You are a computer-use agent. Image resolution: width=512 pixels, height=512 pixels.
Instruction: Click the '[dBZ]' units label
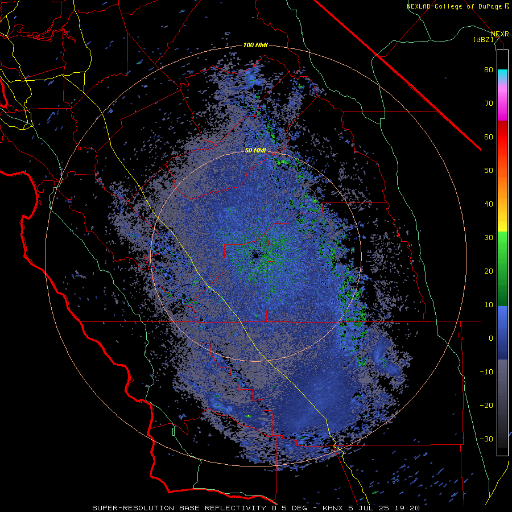tap(483, 39)
